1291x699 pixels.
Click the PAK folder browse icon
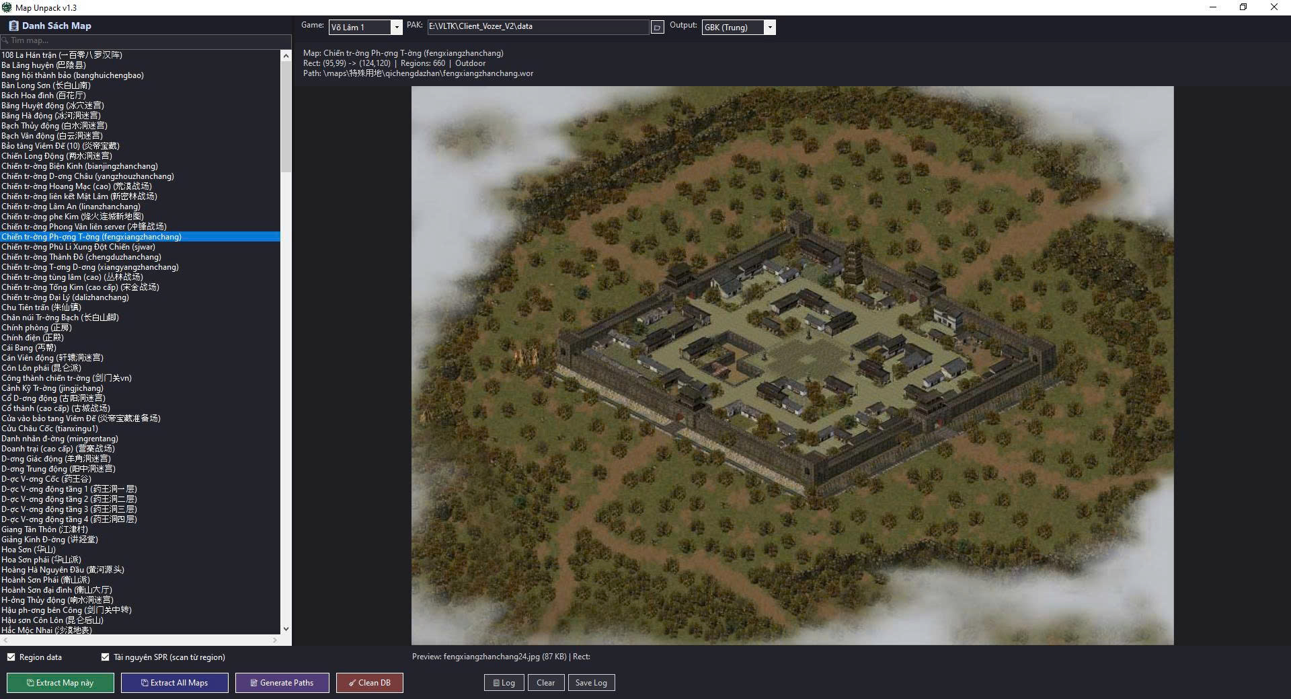[x=657, y=27]
